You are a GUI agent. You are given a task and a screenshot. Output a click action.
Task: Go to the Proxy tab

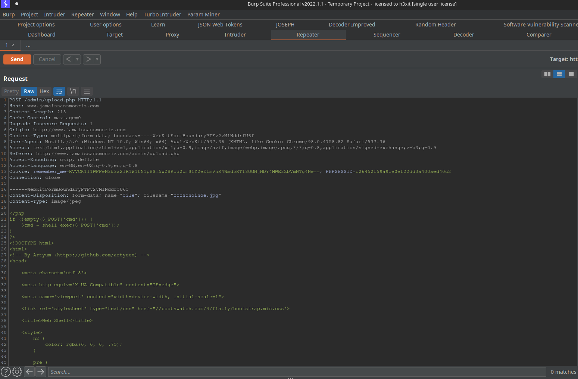172,35
